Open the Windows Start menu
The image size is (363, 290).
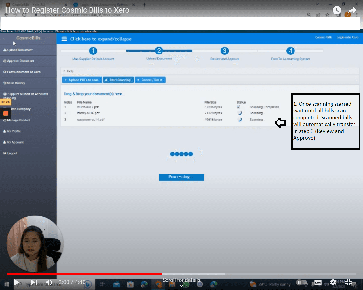7,284
